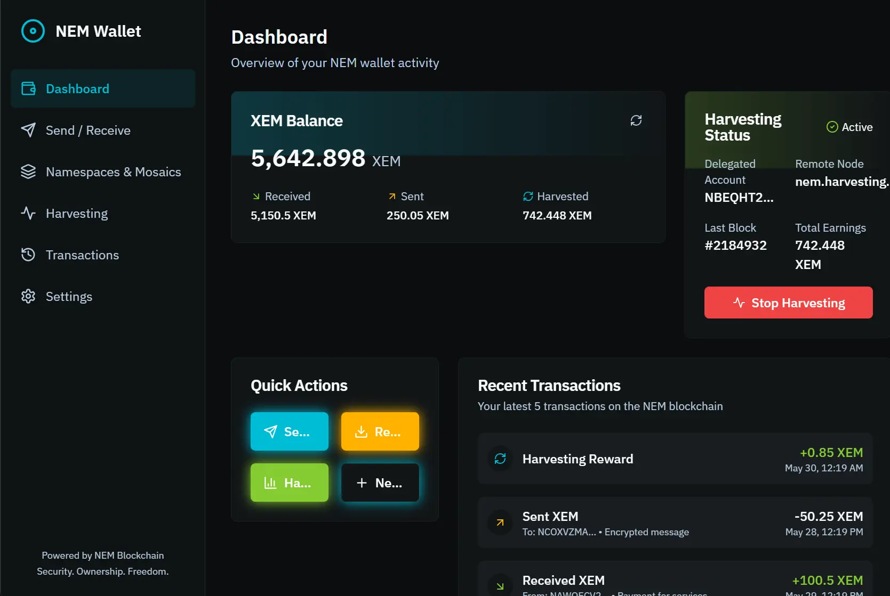Click the recipient text To: NCOXVZMA...
This screenshot has height=596, width=890.
[559, 532]
